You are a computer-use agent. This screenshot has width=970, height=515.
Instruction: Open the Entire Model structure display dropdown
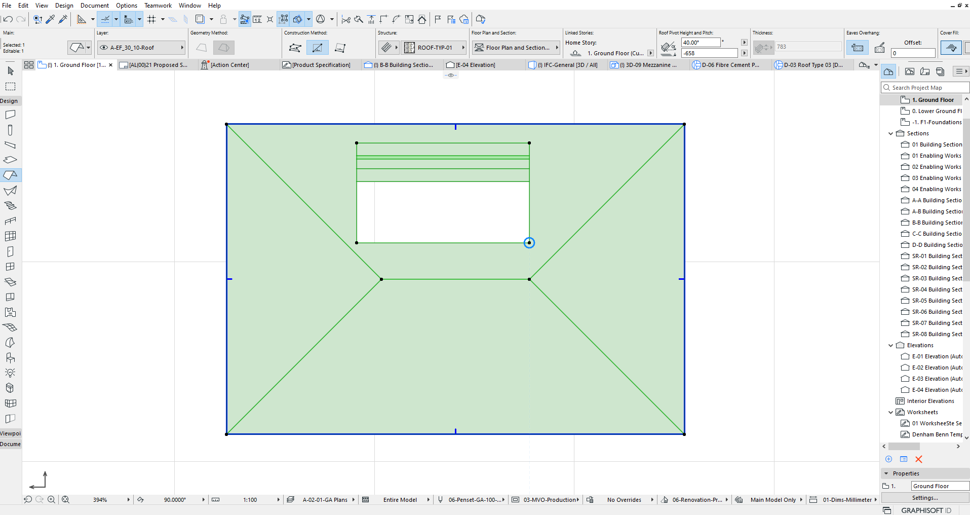400,500
